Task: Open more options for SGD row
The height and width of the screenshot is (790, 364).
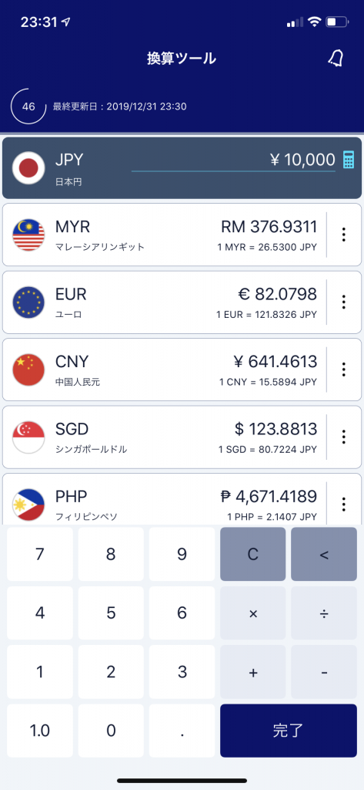Action: [344, 437]
